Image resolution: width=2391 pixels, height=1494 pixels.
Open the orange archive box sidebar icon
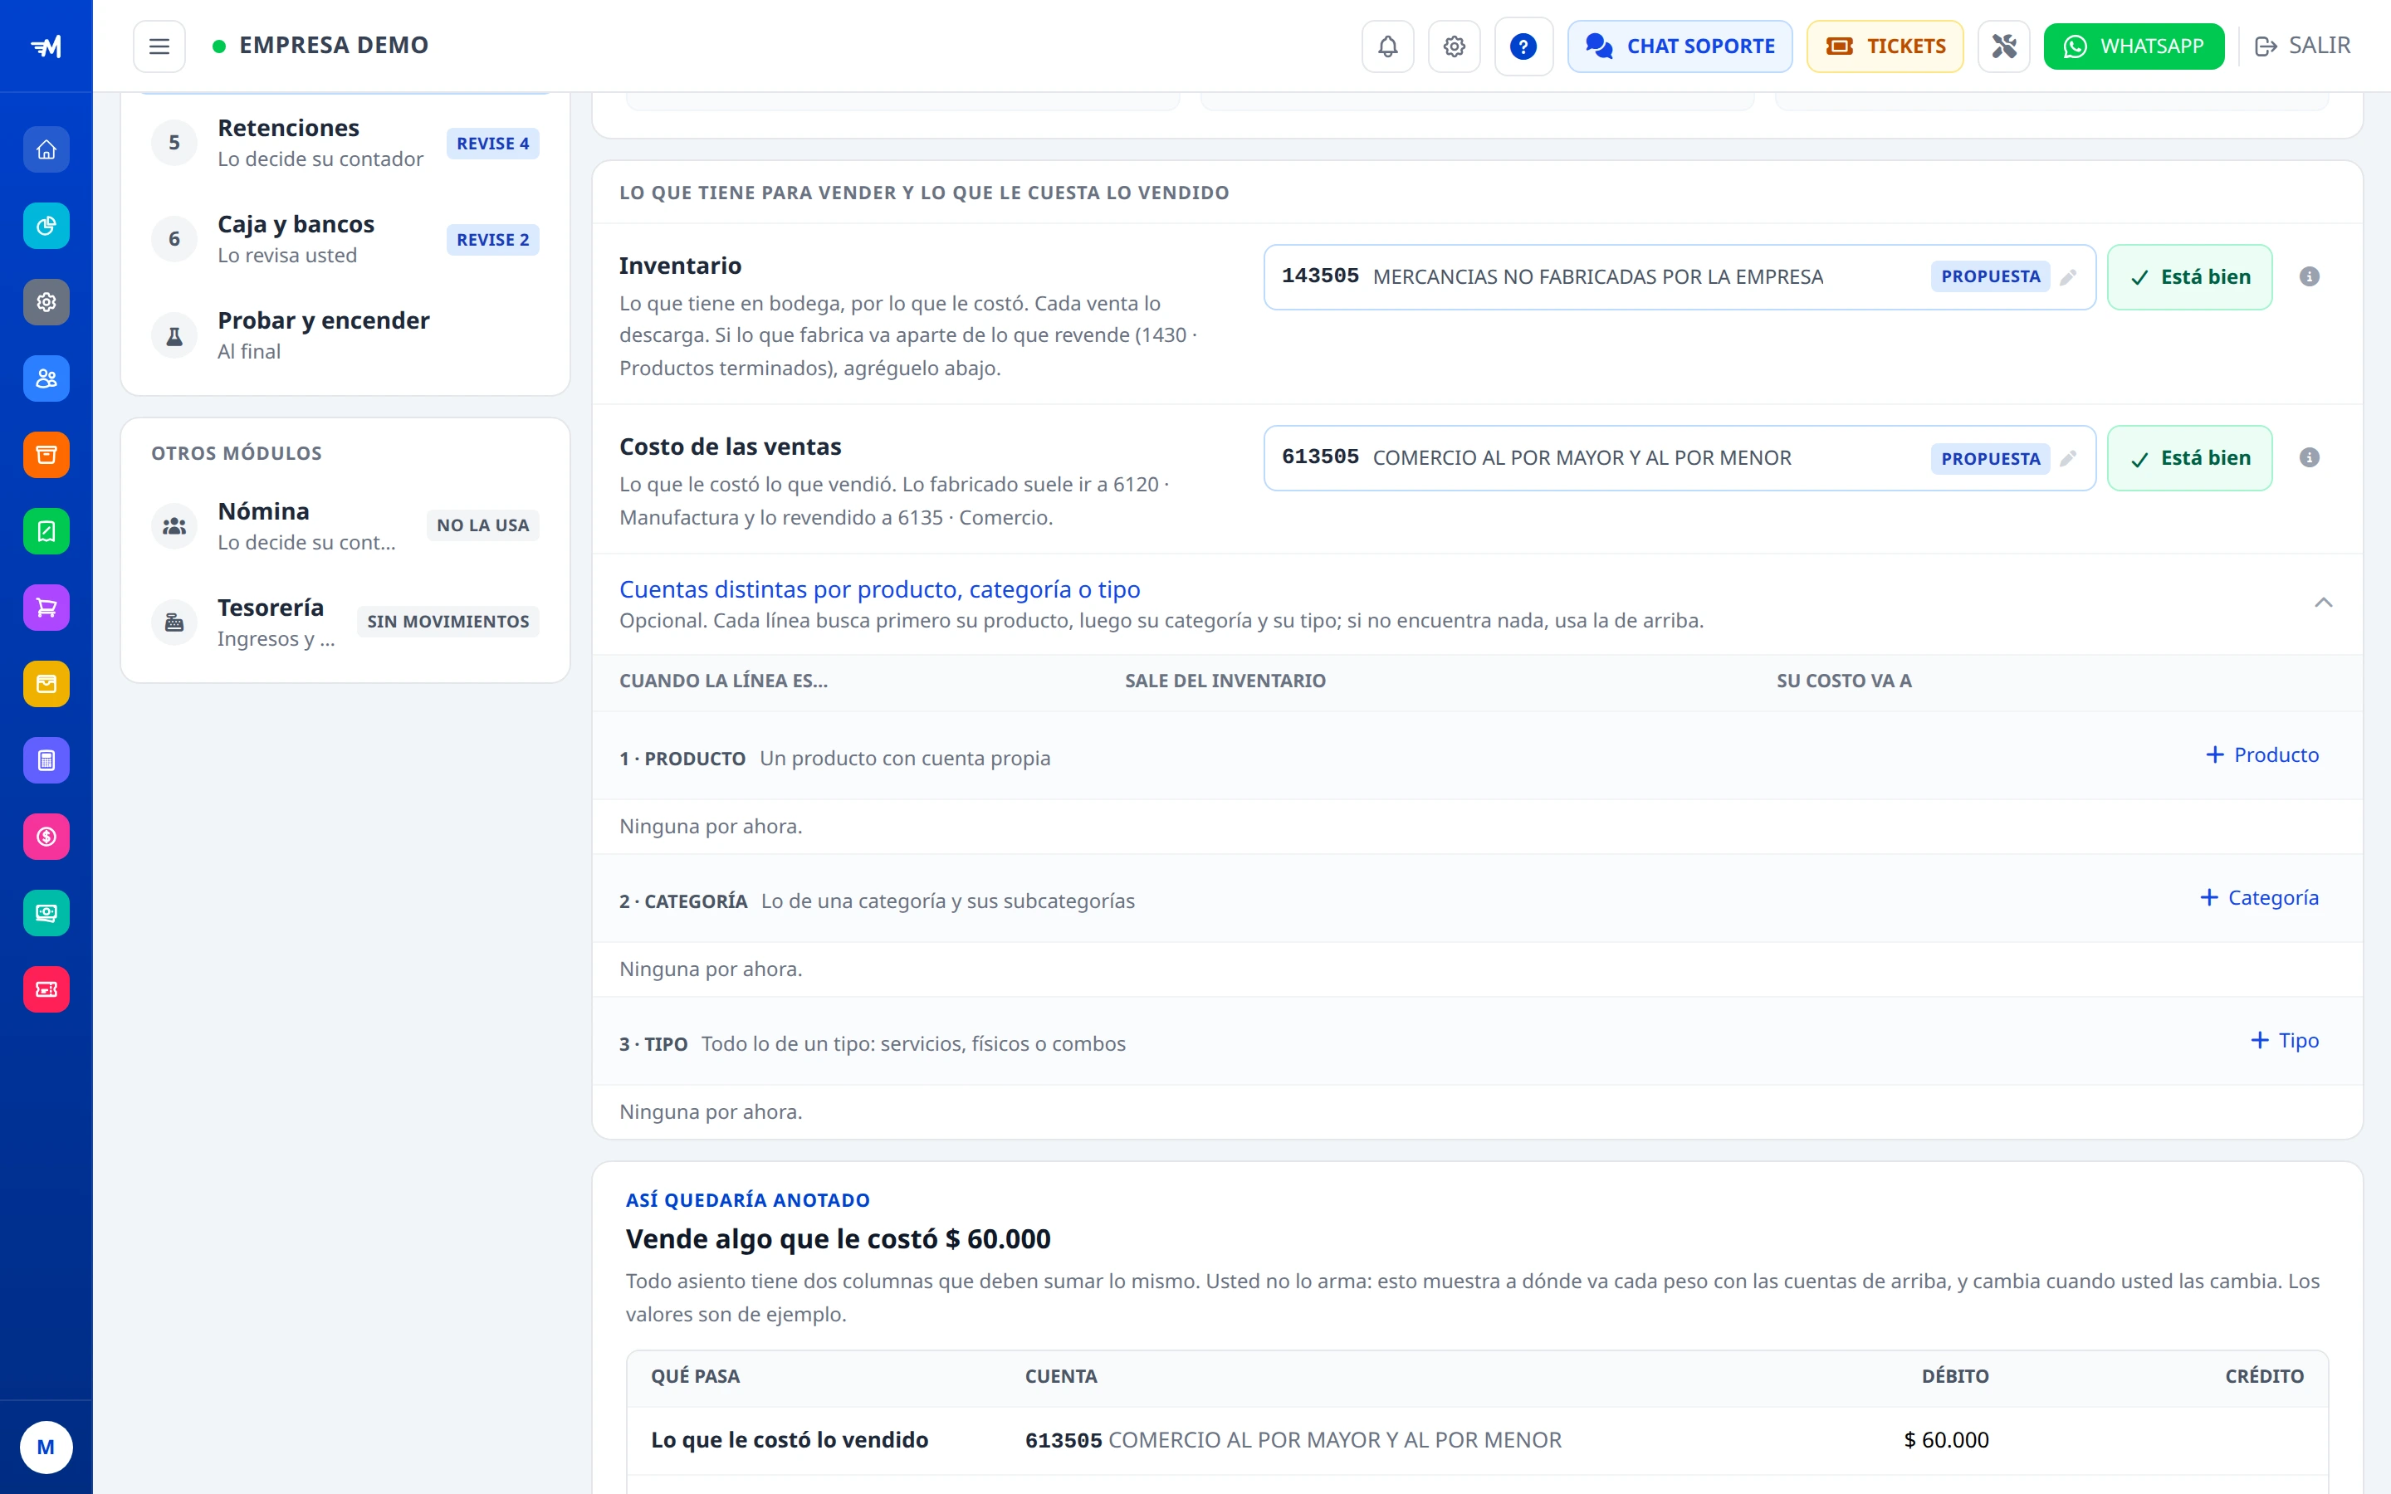click(x=46, y=455)
